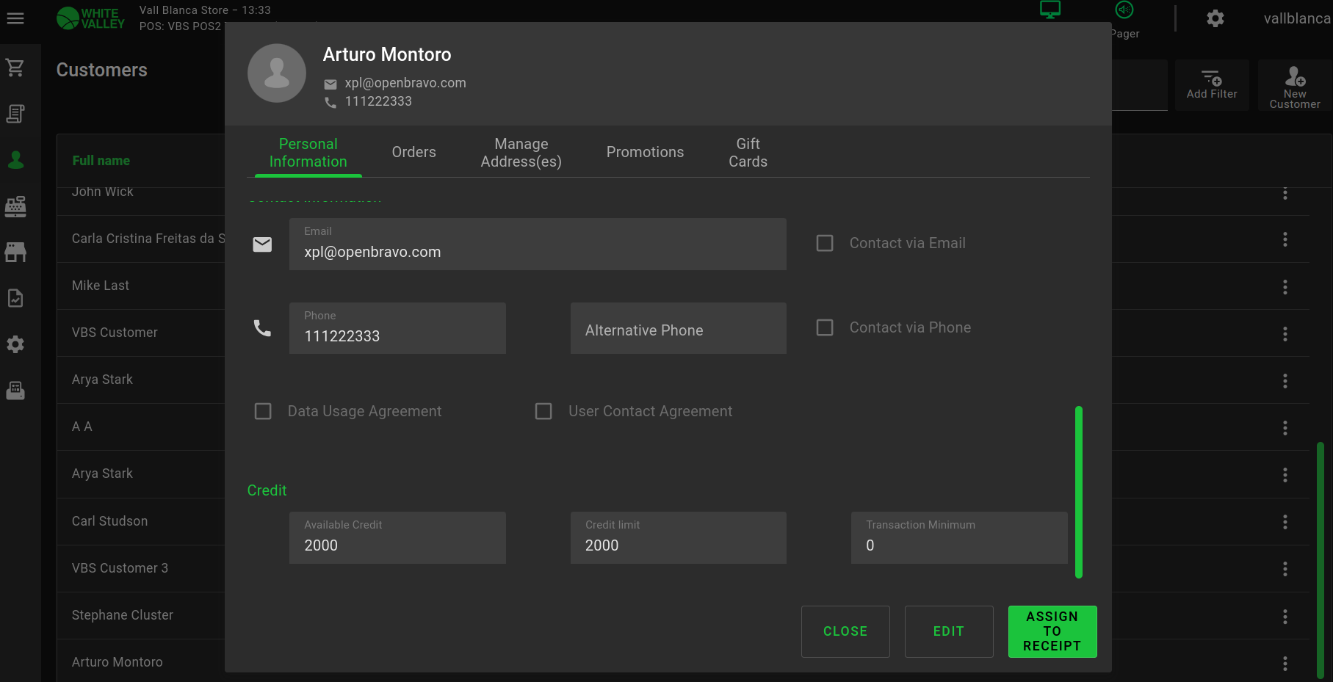
Task: Click the receipts list sidebar icon
Action: click(15, 114)
